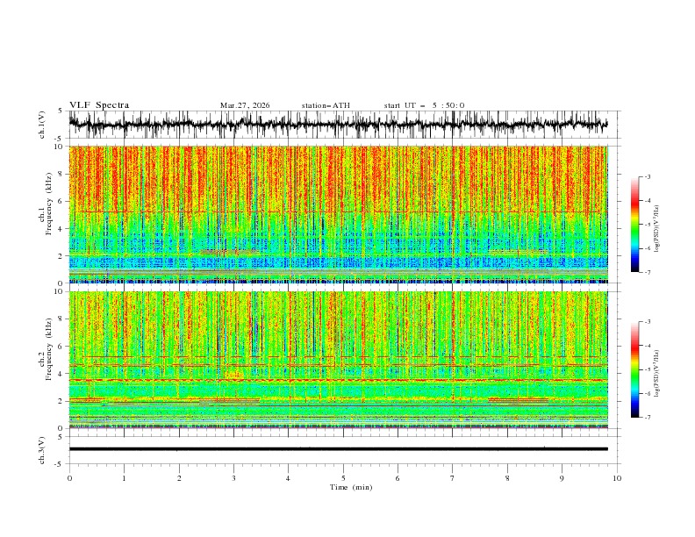Viewport: 695px width, 537px height.
Task: Click the "ch.1(V)" axis label
Action: pyautogui.click(x=42, y=125)
